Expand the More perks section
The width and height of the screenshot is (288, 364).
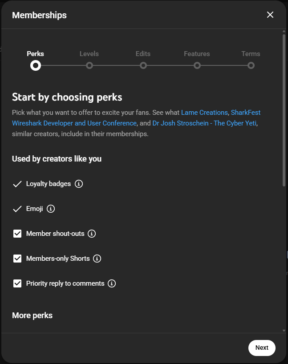tap(32, 315)
